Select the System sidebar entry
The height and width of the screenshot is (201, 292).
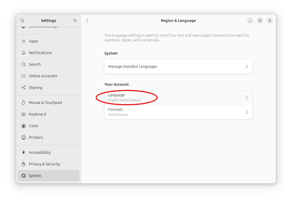[48, 176]
